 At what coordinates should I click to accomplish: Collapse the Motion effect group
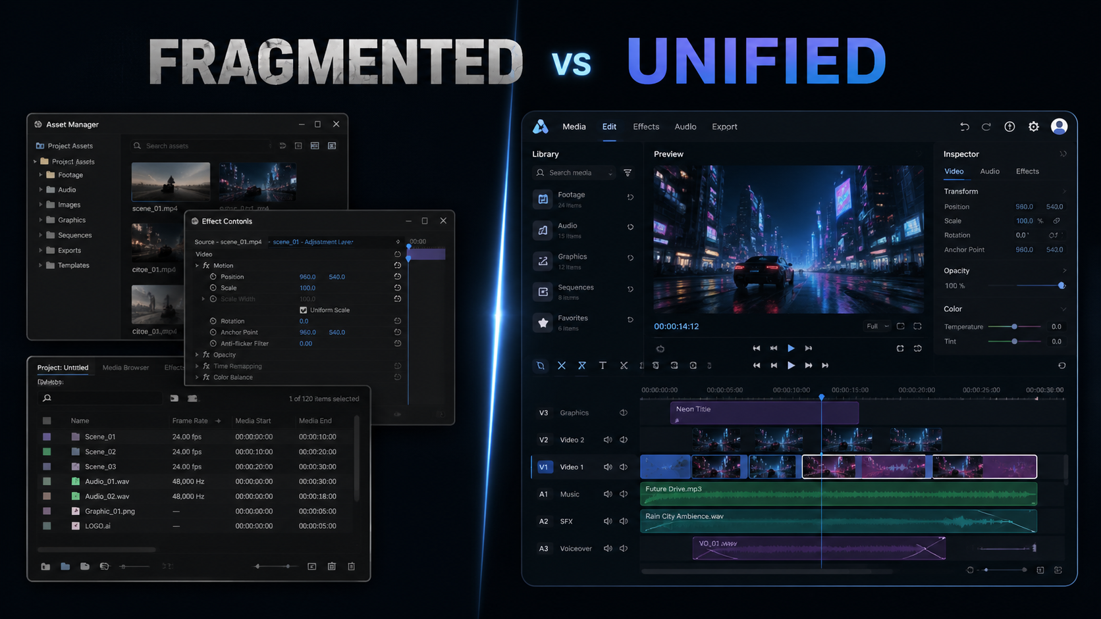click(197, 266)
